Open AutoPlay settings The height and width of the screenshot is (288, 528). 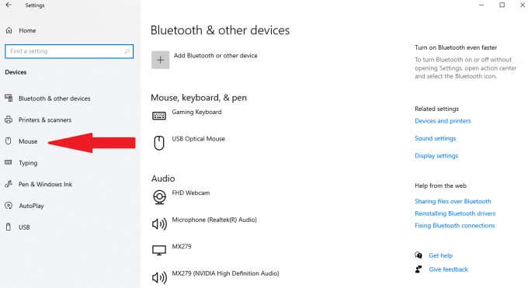(x=31, y=206)
